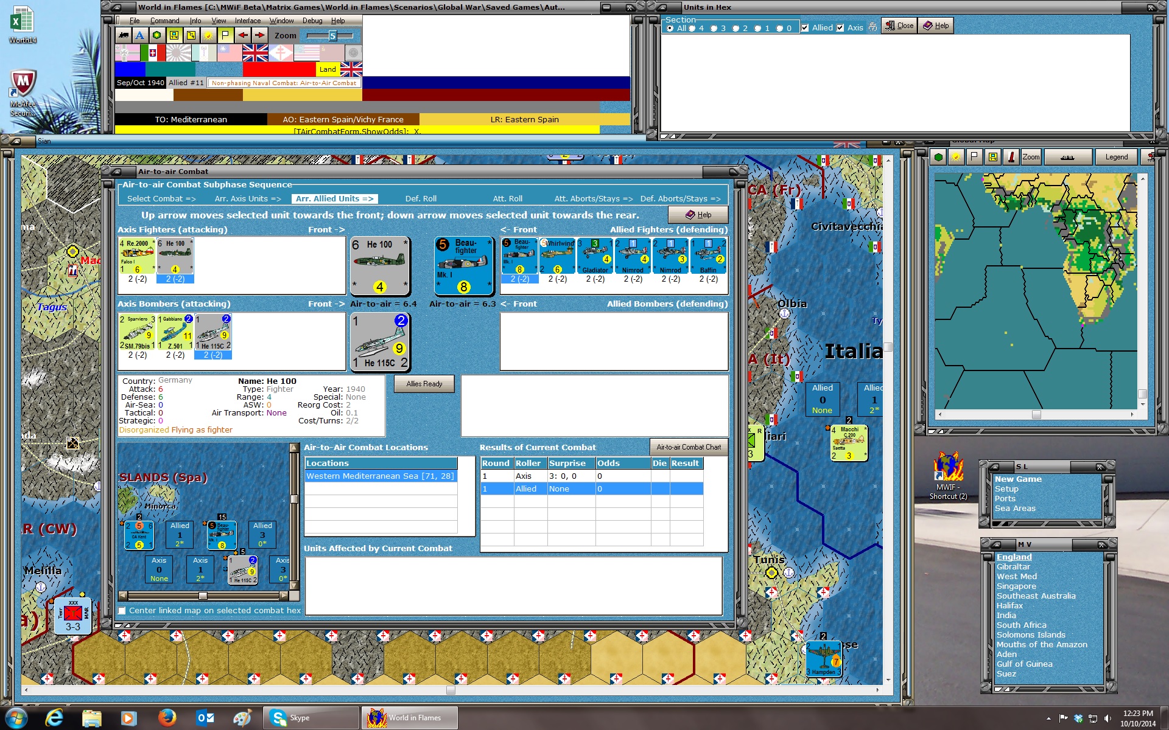Open the Air-to-air Combat Chart
1169x730 pixels.
click(689, 447)
